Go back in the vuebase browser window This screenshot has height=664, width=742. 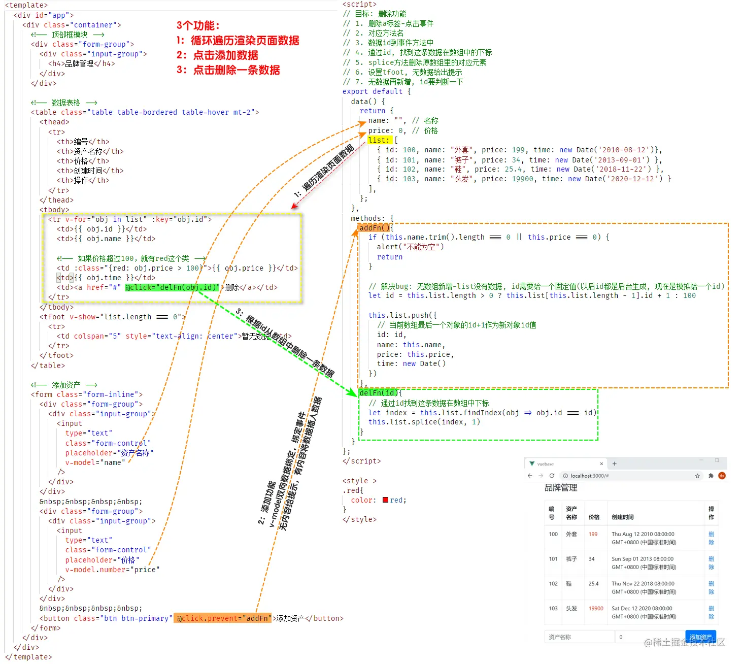[x=530, y=476]
